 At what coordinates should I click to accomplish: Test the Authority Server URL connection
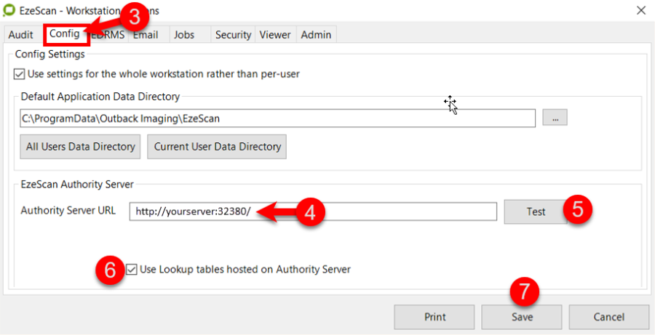[x=536, y=211]
